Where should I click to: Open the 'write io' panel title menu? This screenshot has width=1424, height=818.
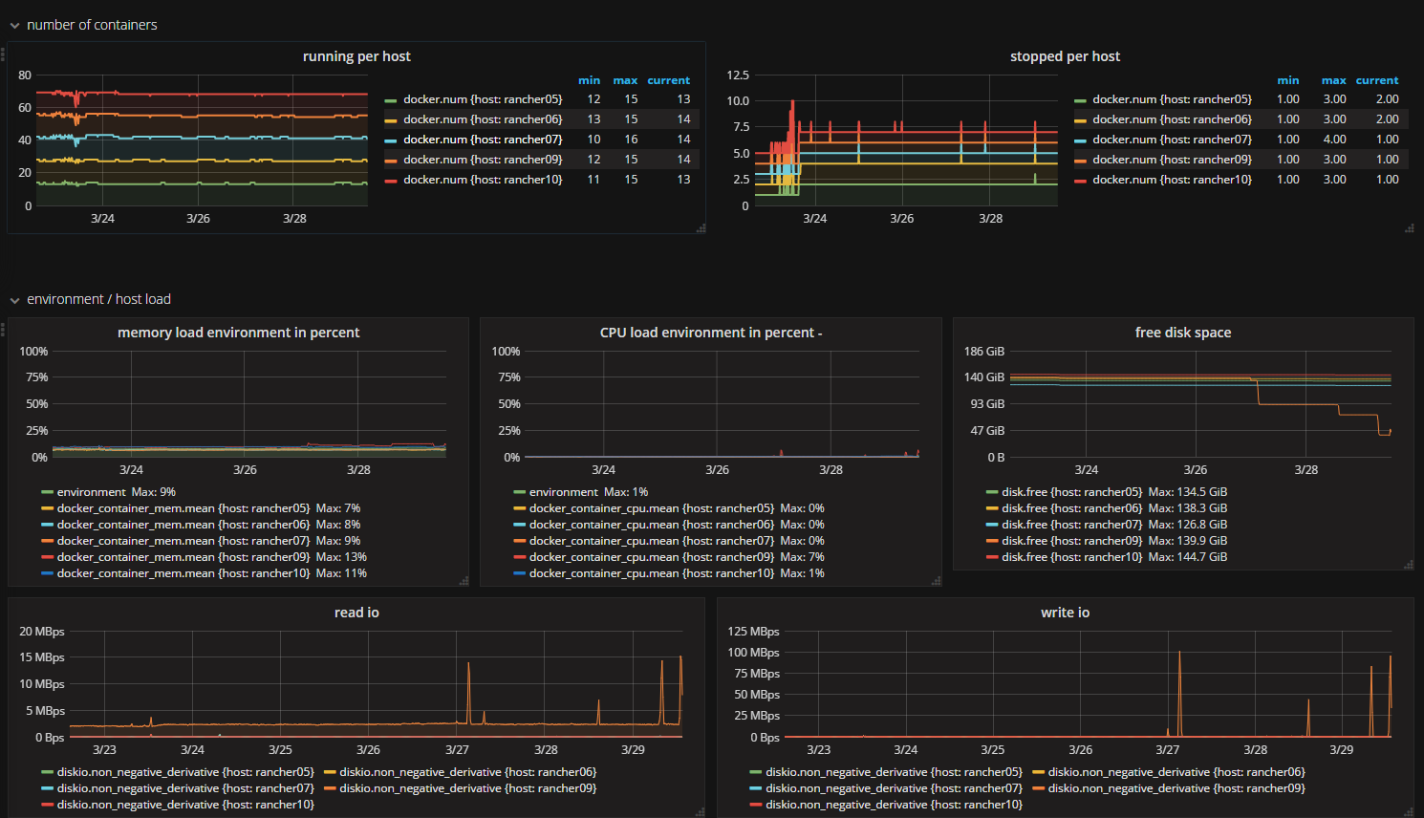point(1065,613)
